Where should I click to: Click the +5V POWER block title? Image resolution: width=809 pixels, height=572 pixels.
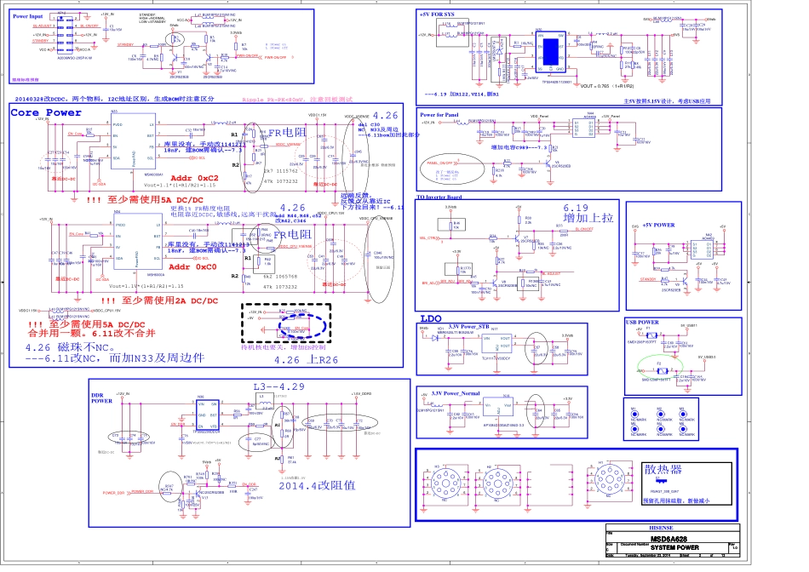point(658,225)
